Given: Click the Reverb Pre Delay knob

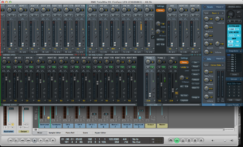Looking at the screenshot, I should pyautogui.click(x=206, y=19).
